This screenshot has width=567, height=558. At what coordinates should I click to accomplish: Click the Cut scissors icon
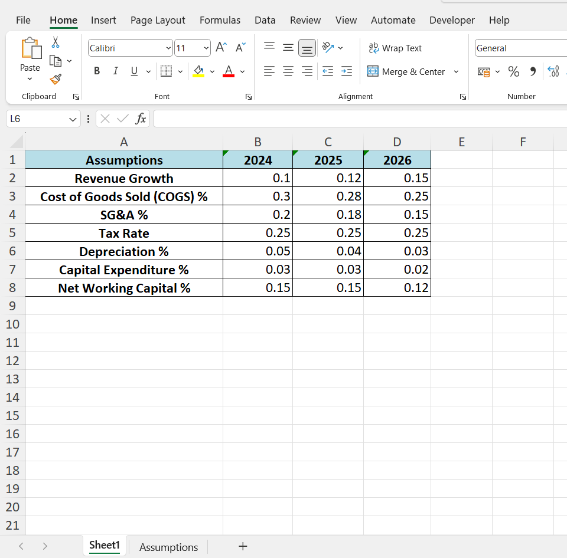point(56,42)
